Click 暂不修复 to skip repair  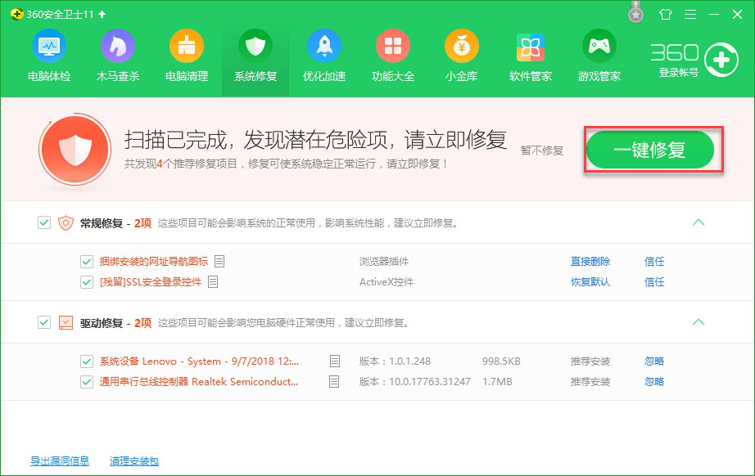click(542, 150)
